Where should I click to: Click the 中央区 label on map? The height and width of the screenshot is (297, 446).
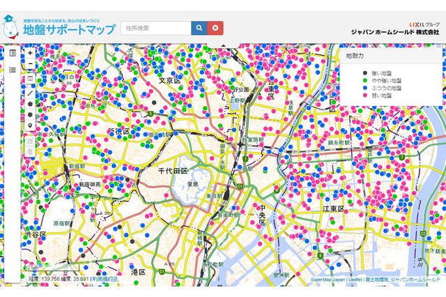[x=263, y=215]
